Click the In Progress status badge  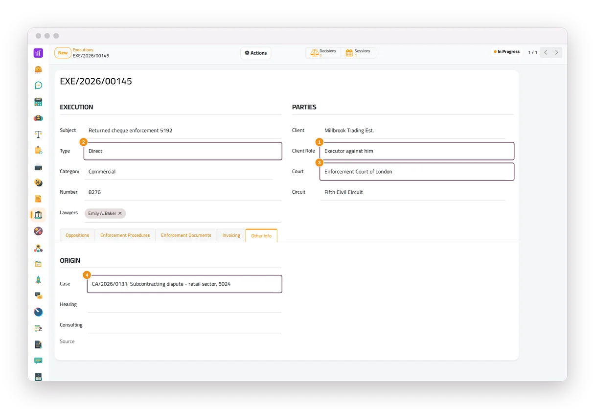pyautogui.click(x=507, y=52)
